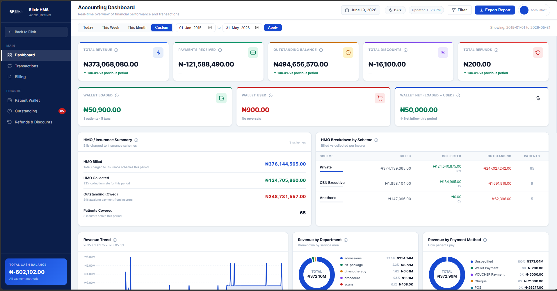Toggle the Dark mode switch

[x=395, y=10]
